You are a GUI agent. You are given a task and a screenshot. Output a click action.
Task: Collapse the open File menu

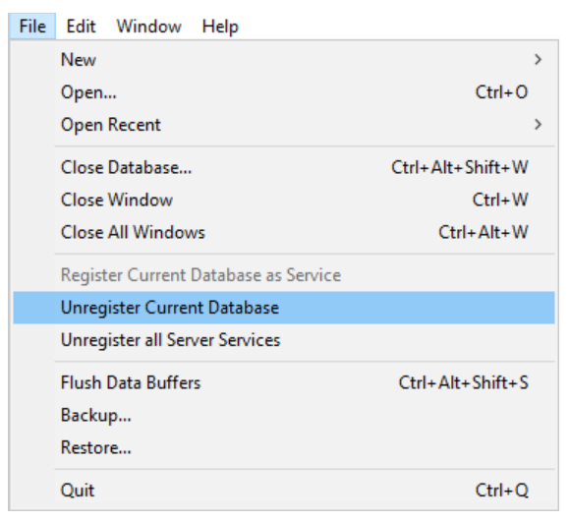pos(32,27)
